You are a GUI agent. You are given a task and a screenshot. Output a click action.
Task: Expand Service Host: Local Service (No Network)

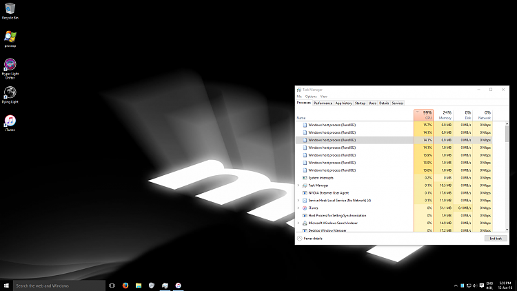tap(298, 201)
